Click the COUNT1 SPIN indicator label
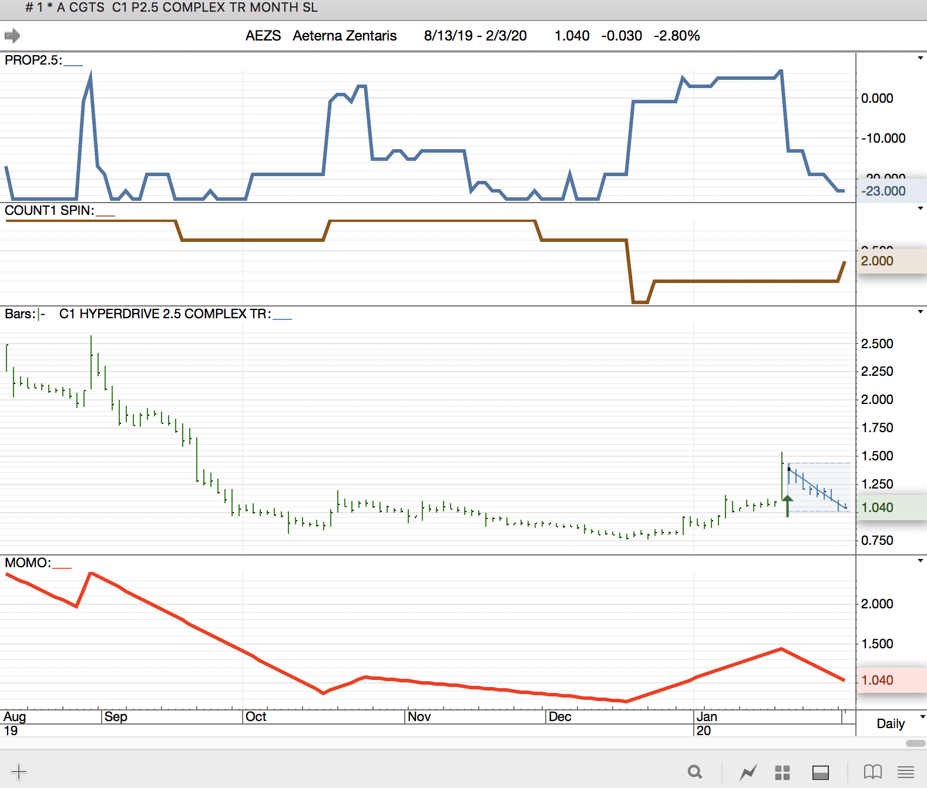This screenshot has width=927, height=788. coord(49,211)
